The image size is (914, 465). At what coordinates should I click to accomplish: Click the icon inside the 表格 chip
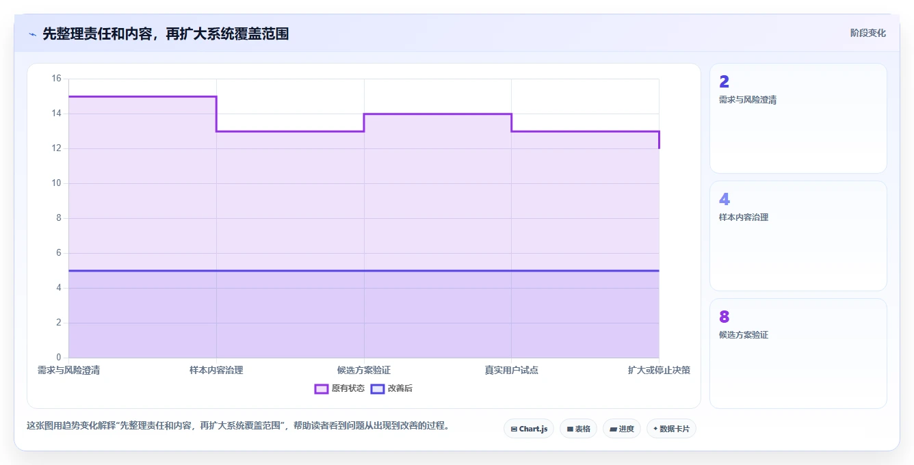[570, 429]
